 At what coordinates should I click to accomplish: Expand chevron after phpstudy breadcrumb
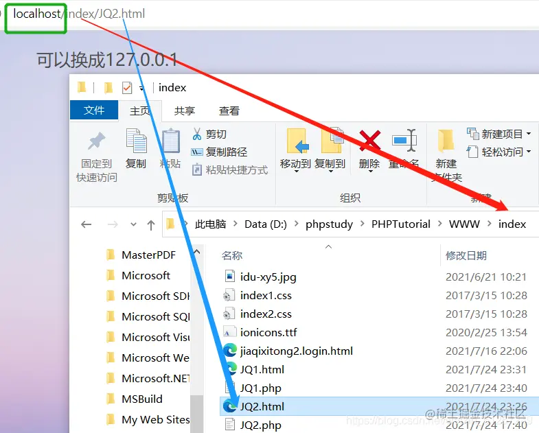pos(363,224)
